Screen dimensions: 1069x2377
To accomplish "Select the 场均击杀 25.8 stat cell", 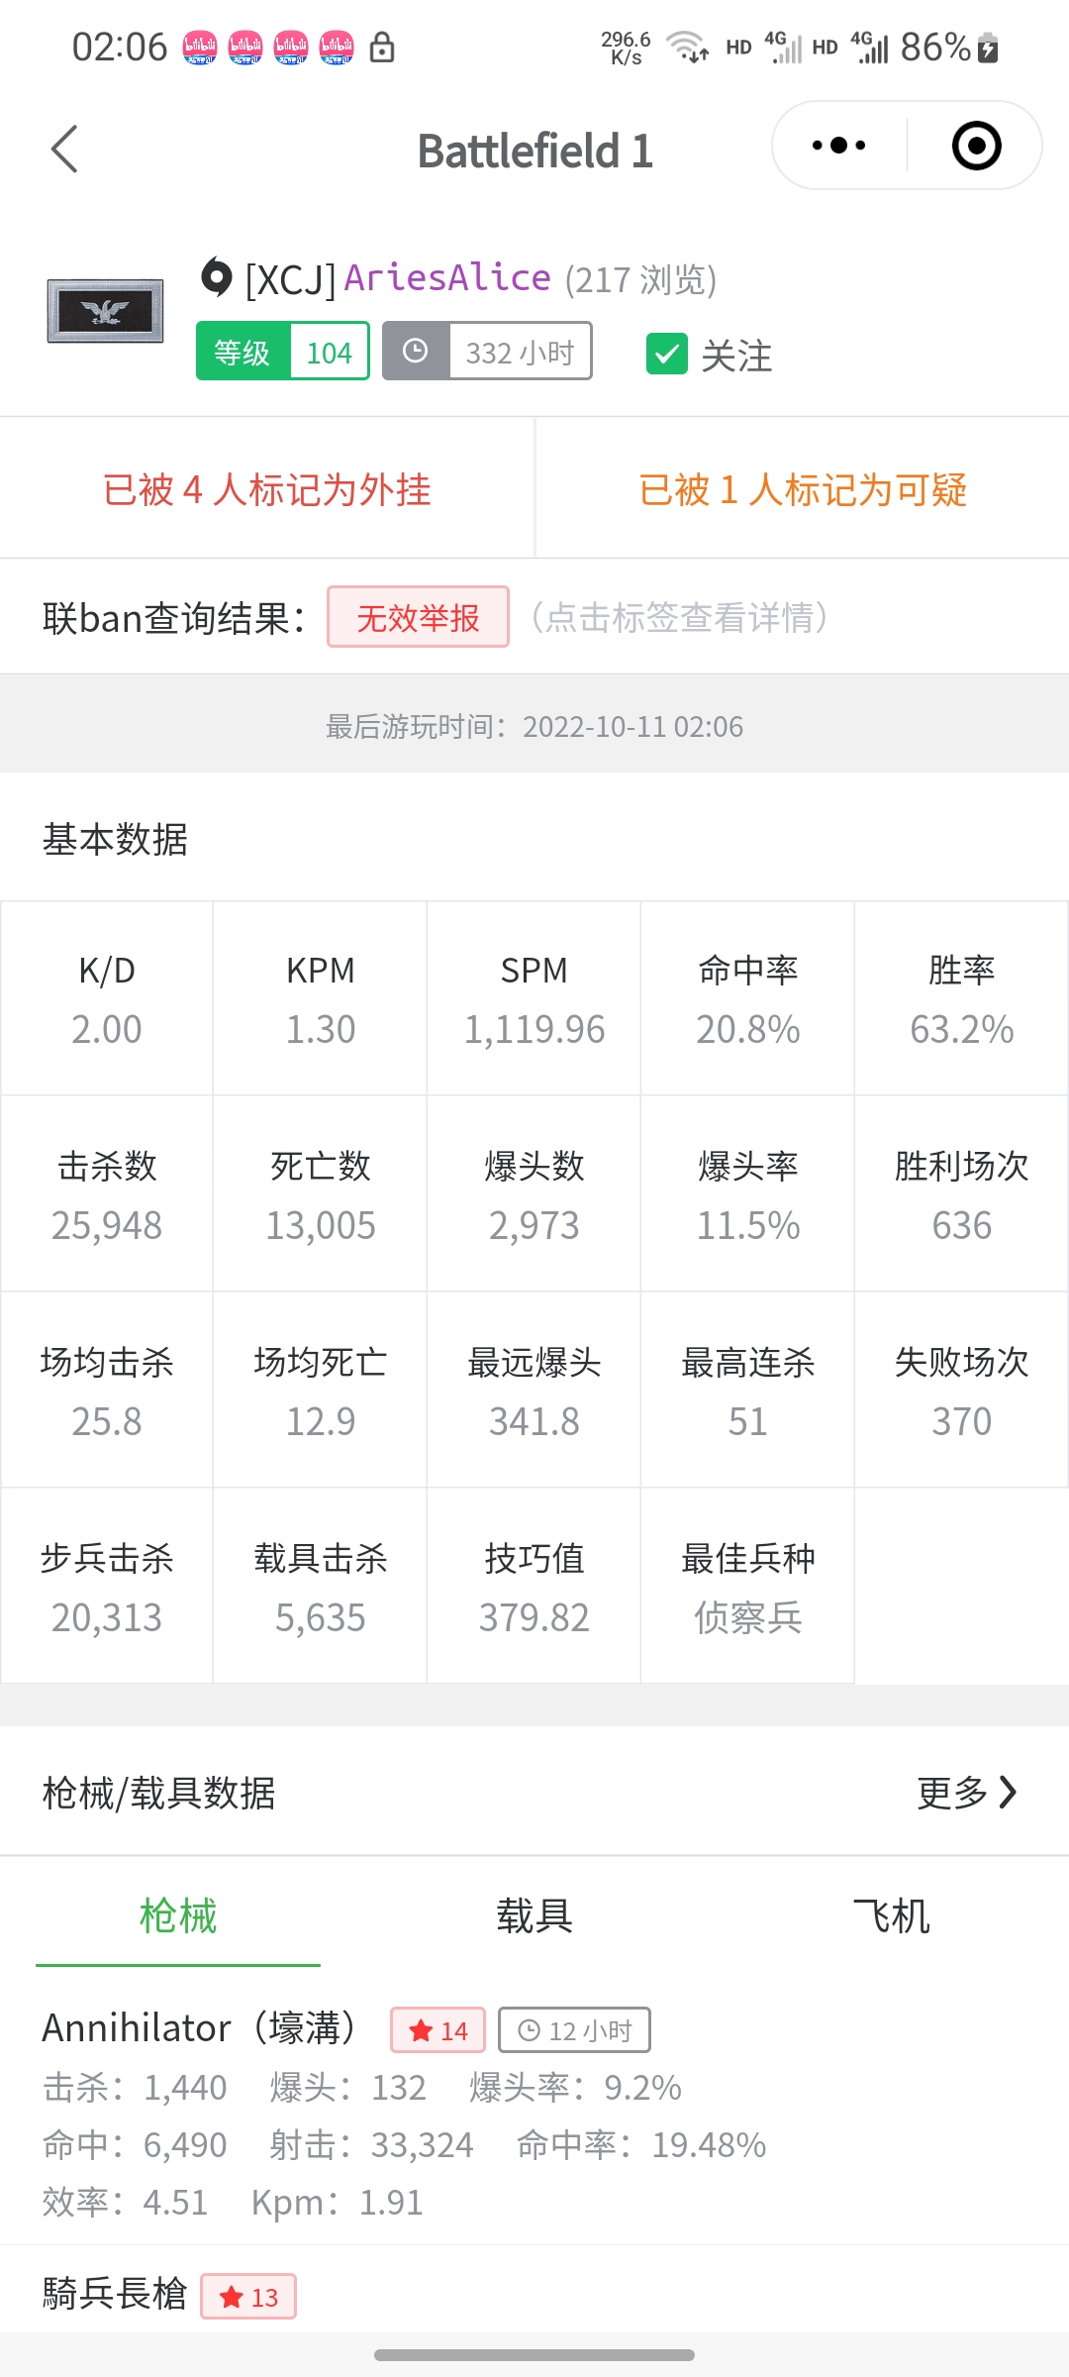I will coord(107,1391).
